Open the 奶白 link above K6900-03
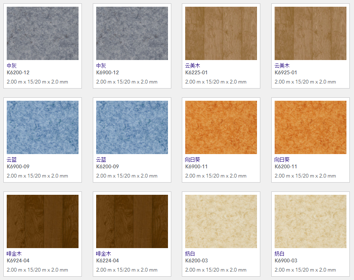The width and height of the screenshot is (354, 280). click(x=279, y=254)
